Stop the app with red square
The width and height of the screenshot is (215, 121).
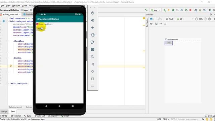pos(190,10)
